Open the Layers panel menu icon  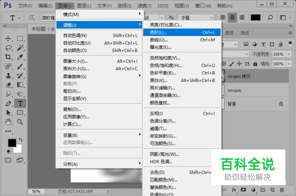(290, 33)
